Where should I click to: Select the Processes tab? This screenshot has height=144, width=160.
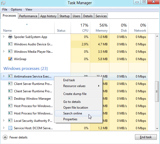[9, 16]
